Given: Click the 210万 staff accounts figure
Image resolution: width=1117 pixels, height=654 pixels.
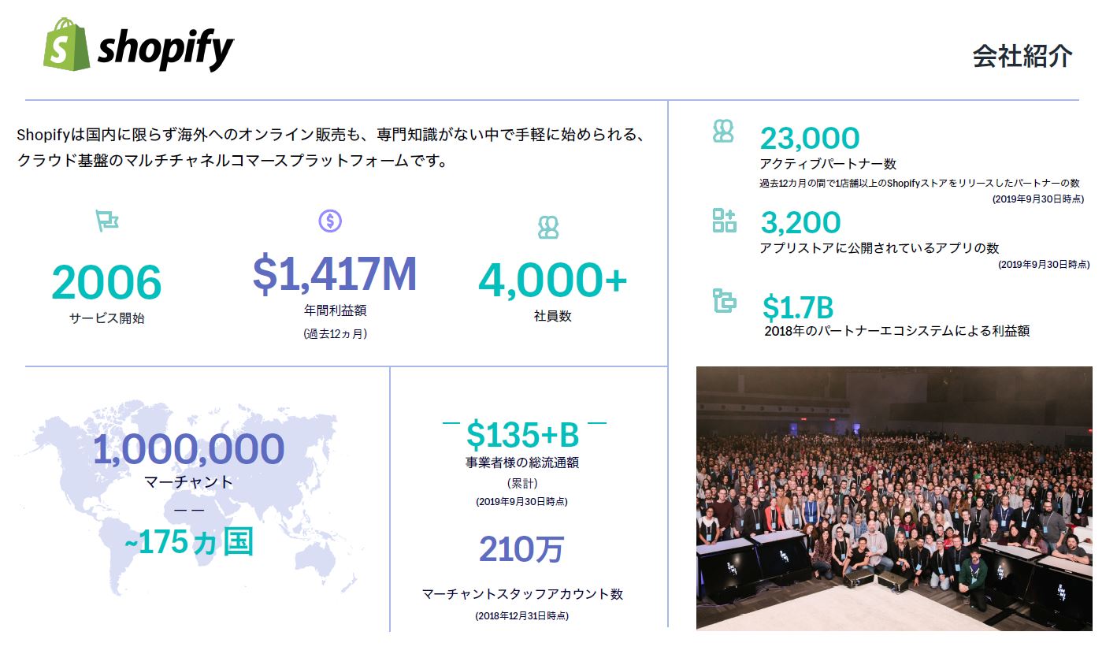Looking at the screenshot, I should (521, 549).
